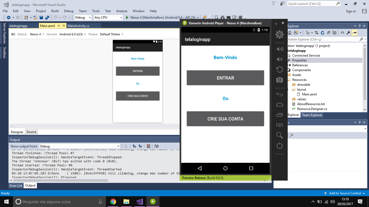
Task: Switch to Team Explorer tab
Action: (x=312, y=115)
